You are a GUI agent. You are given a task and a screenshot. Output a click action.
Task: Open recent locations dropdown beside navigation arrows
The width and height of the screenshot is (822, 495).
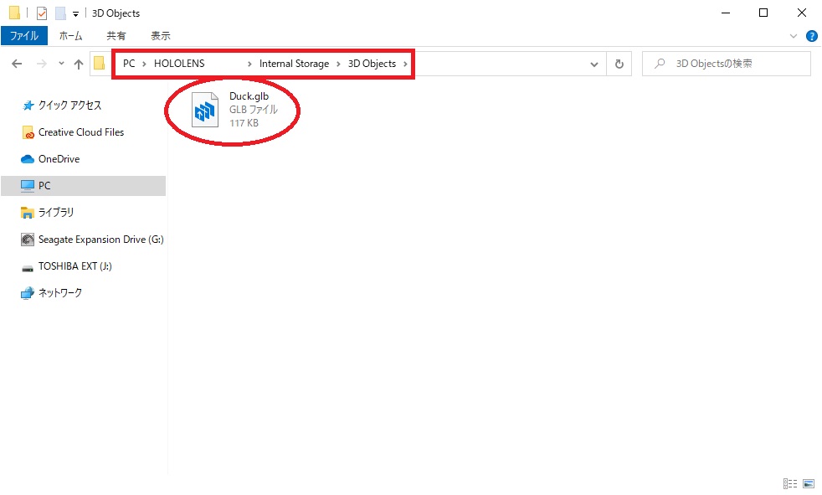pos(61,64)
